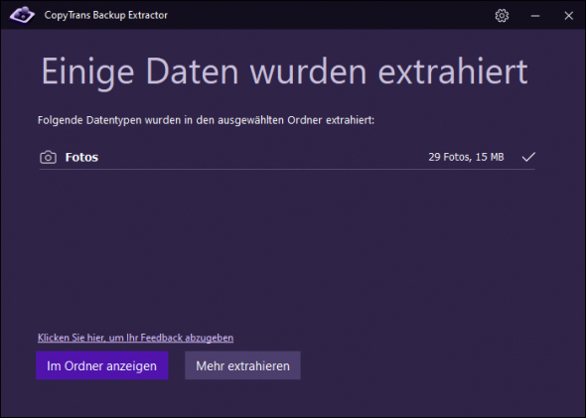586x418 pixels.
Task: Click the word "extrahiert" in the large heading
Action: tap(453, 71)
